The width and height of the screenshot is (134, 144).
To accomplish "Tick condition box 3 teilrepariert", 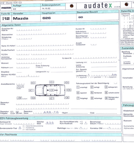I will tap(106, 87).
